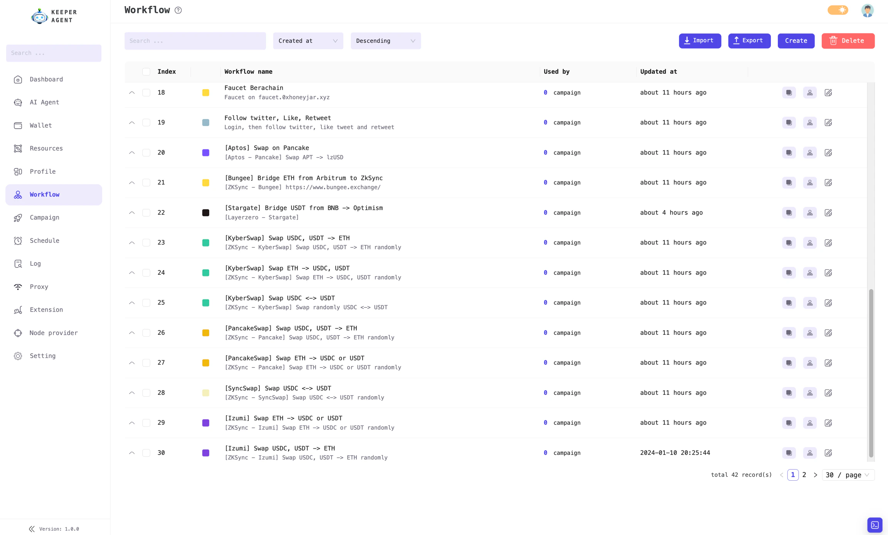This screenshot has height=535, width=888.
Task: Open the chat widget at bottom right
Action: [x=874, y=525]
